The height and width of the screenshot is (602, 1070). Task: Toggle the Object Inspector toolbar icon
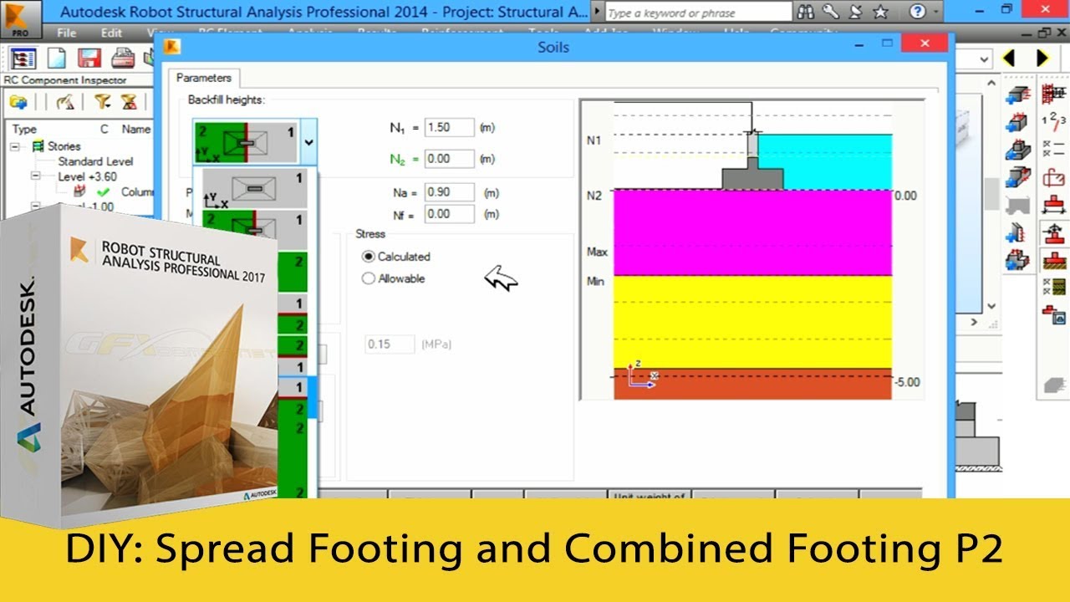(24, 58)
